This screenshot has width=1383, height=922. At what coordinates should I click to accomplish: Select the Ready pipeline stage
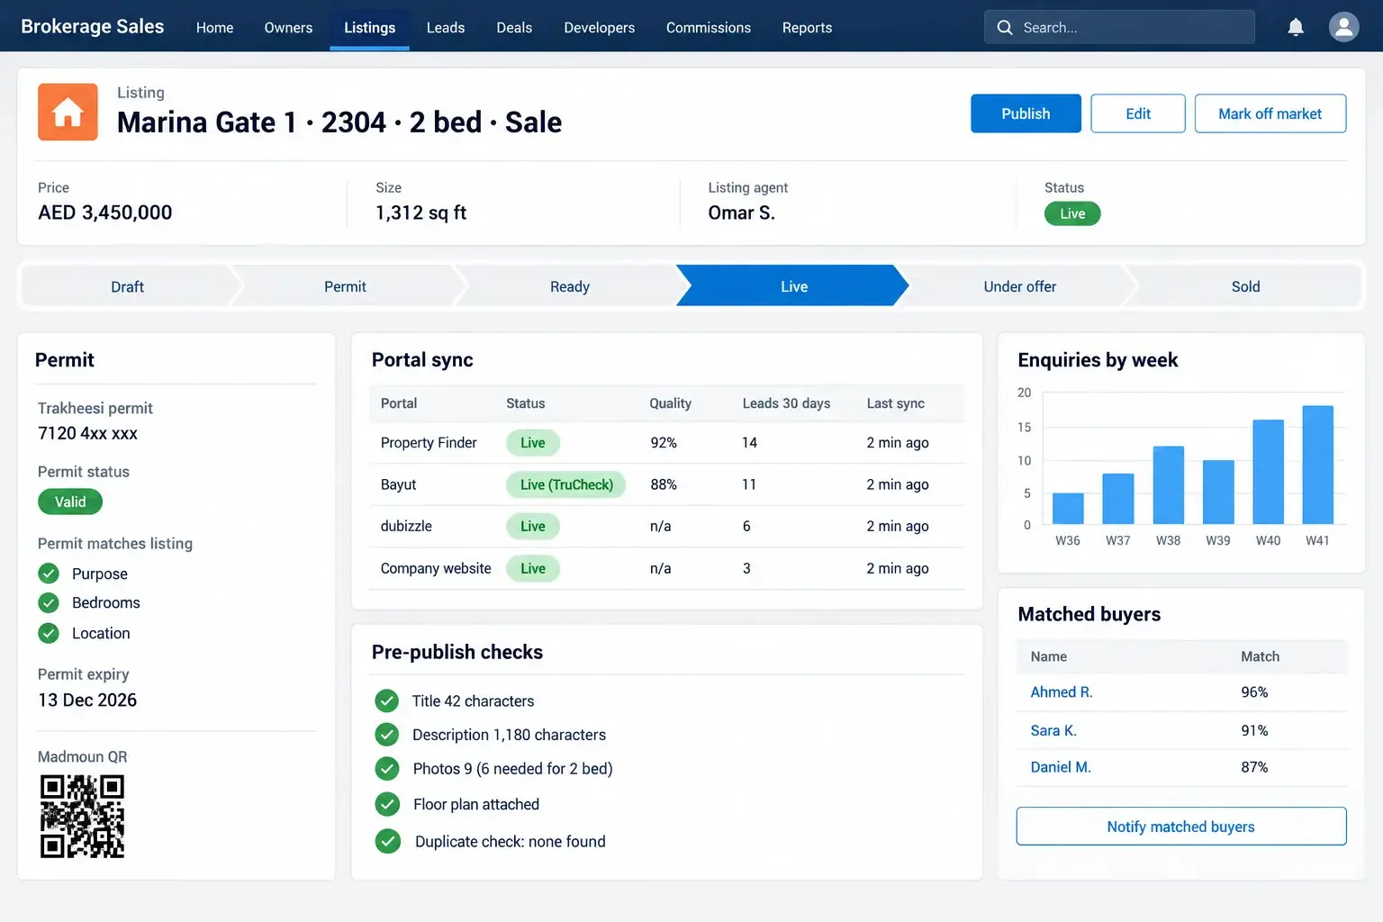570,286
